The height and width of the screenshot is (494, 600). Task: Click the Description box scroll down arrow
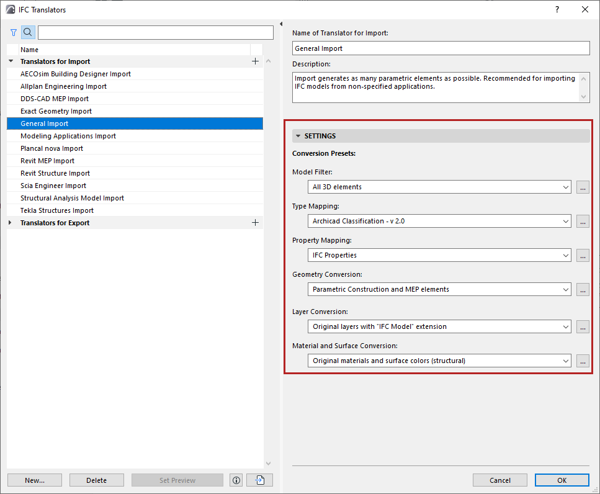coord(583,97)
